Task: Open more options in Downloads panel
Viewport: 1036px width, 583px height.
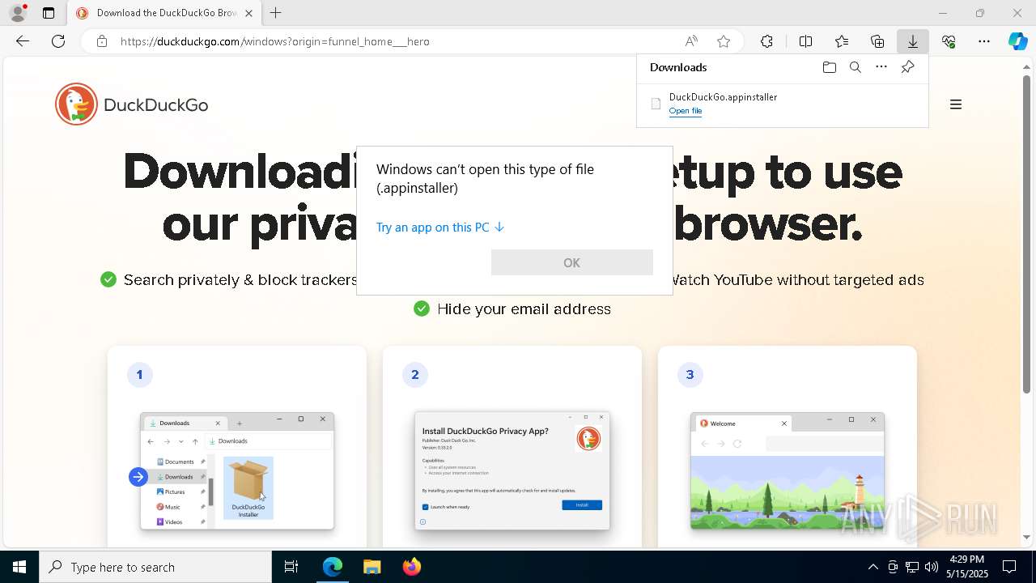Action: point(881,67)
